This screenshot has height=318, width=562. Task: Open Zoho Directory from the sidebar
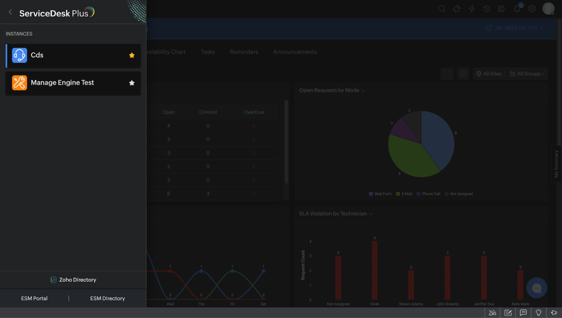tap(73, 280)
